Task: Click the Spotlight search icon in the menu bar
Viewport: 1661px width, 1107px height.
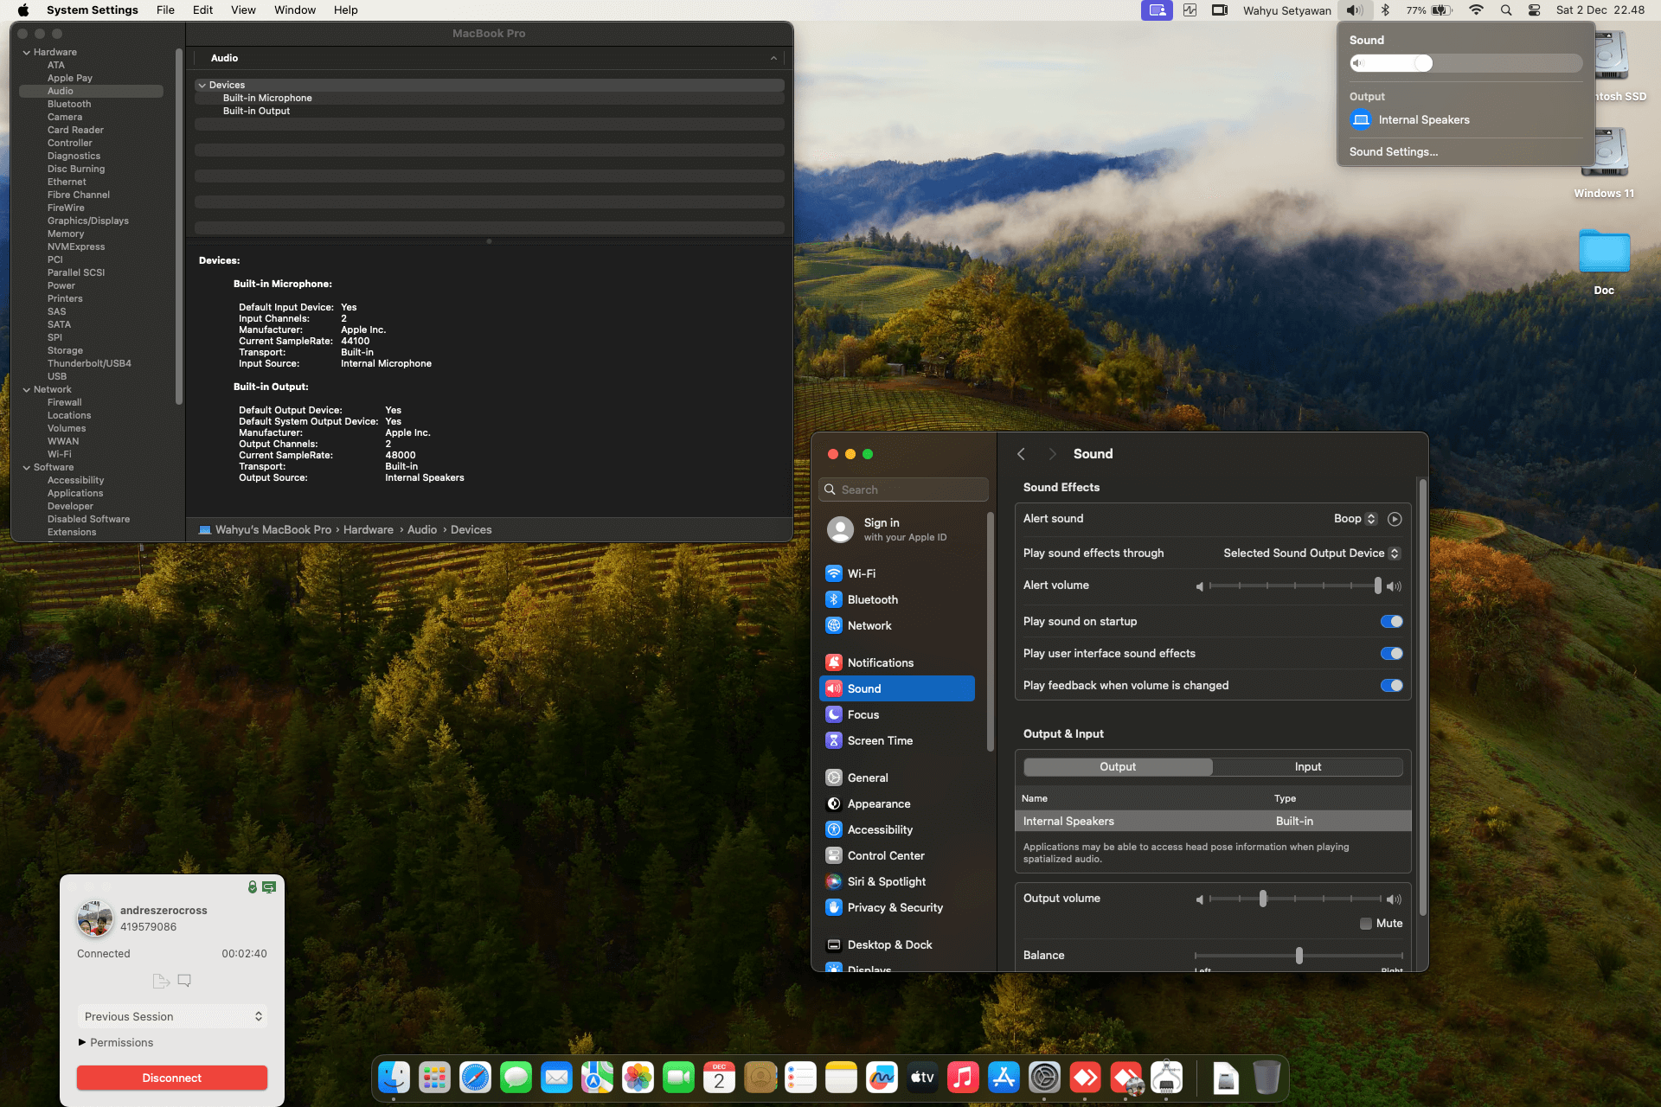Action: 1506,10
